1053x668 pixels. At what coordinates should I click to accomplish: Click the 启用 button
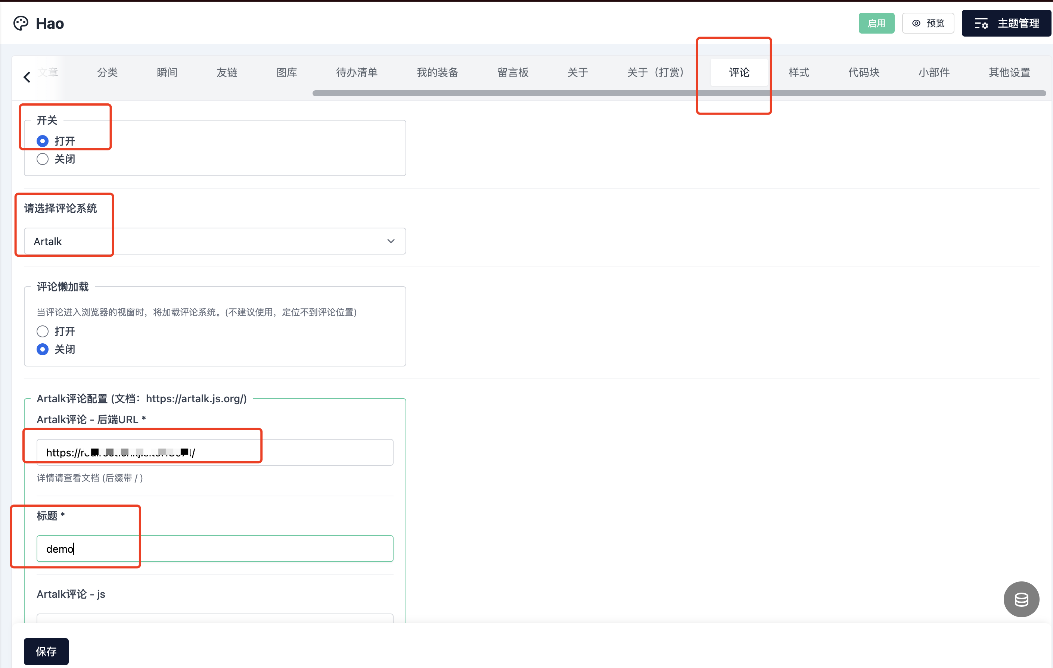pos(876,23)
